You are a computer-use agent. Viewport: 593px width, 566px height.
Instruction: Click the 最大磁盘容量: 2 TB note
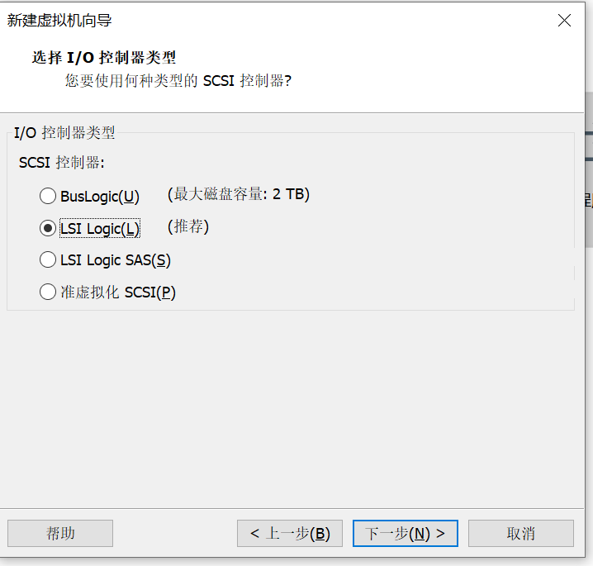[239, 194]
